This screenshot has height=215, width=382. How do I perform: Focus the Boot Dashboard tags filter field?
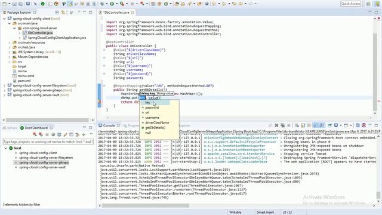(x=48, y=142)
